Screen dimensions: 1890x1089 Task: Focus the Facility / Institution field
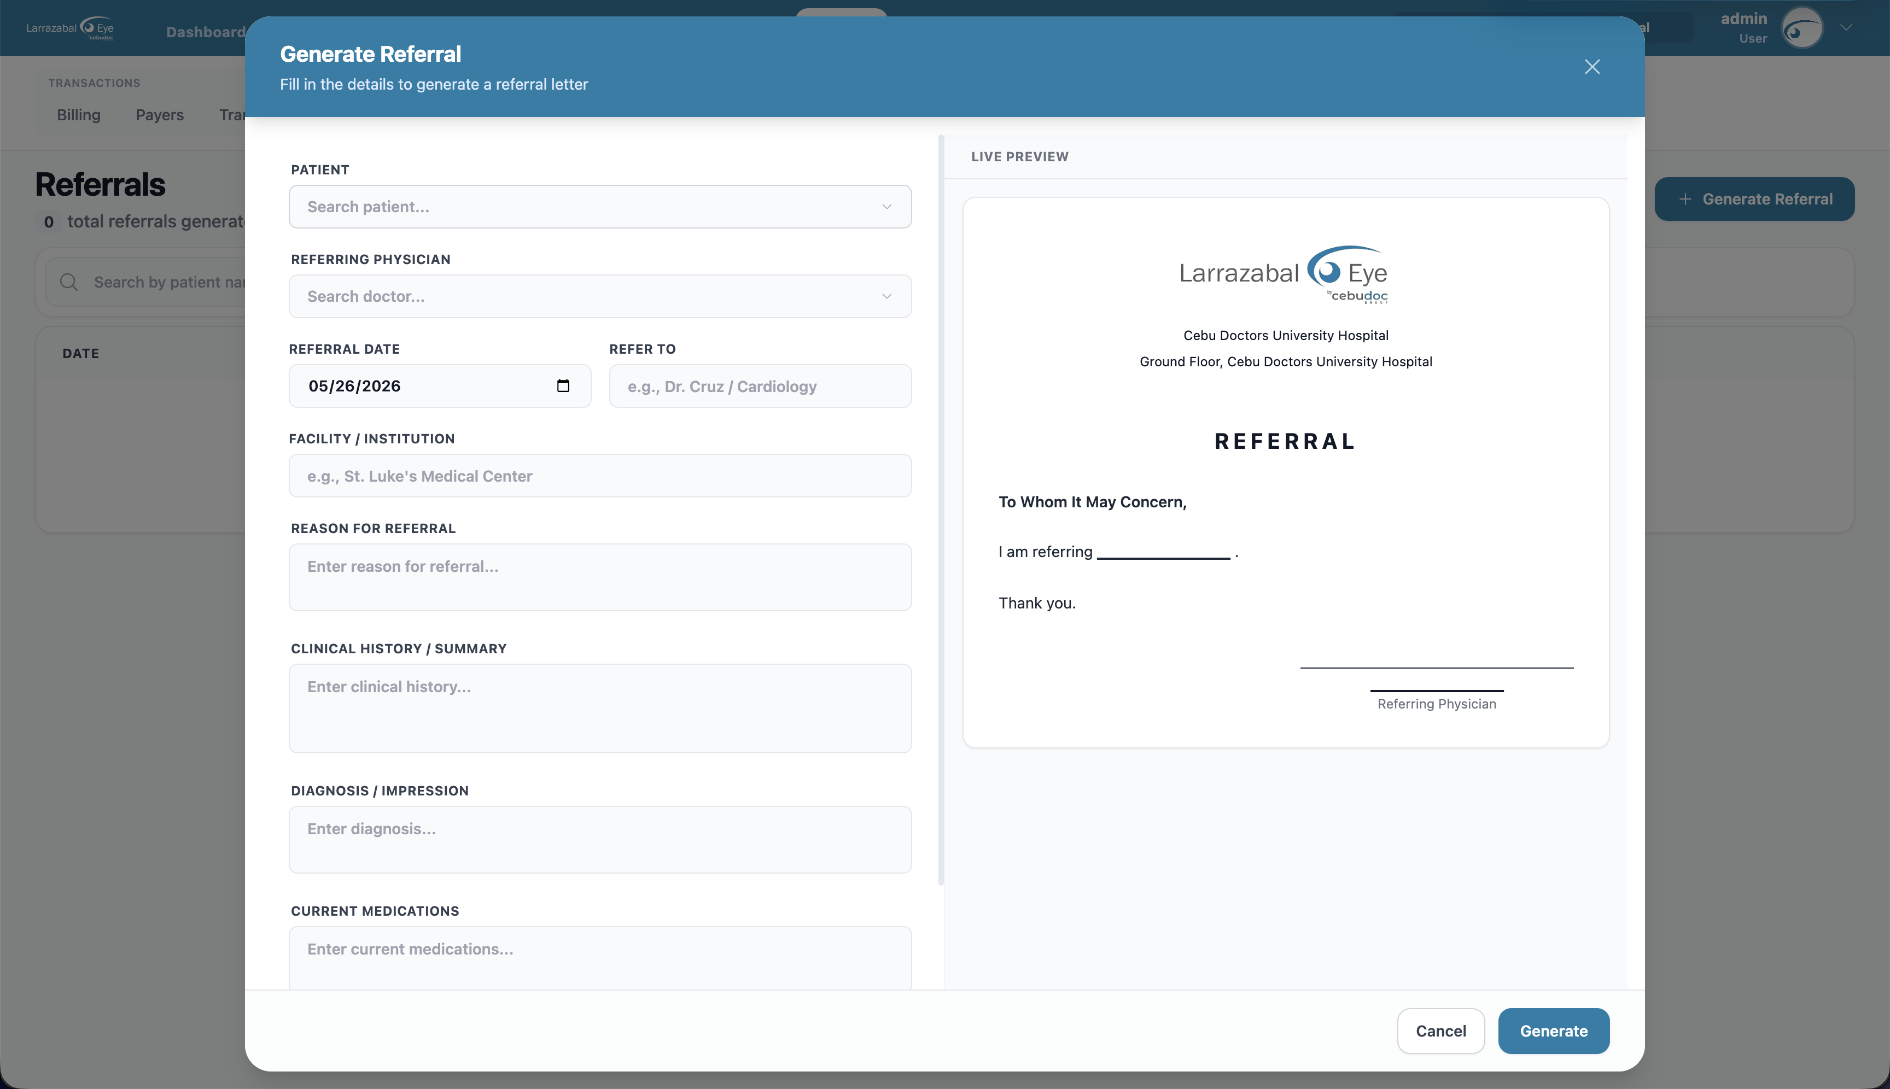click(600, 476)
